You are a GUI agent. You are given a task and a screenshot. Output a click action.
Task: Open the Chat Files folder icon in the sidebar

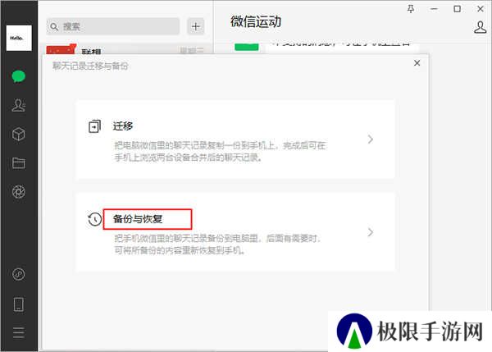pos(19,163)
